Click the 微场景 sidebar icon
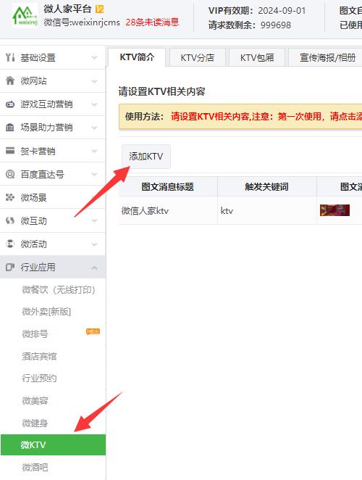This screenshot has width=362, height=480. (10, 197)
